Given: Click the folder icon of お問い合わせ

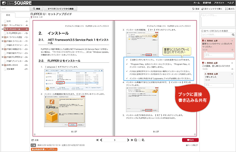Looking at the screenshot, I should point(5,65).
